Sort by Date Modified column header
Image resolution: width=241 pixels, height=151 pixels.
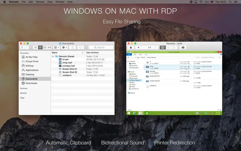click(99, 53)
